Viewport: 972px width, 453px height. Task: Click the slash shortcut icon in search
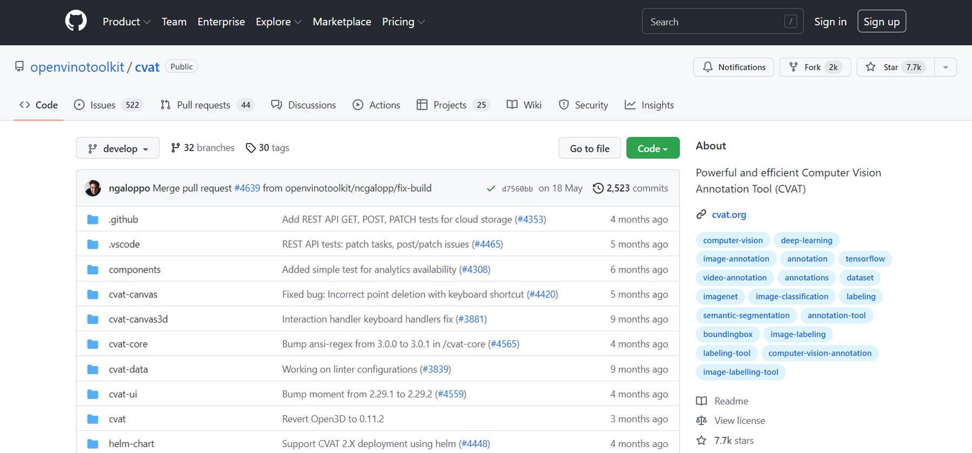point(791,22)
